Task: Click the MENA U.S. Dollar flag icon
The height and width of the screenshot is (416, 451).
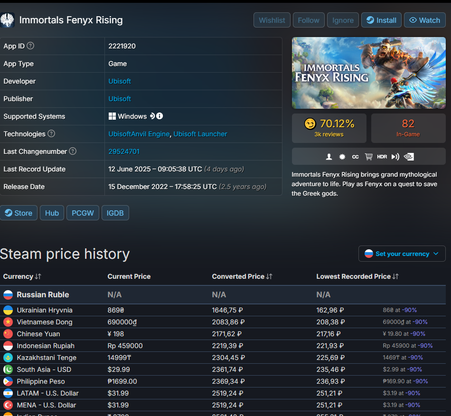Action: (x=8, y=405)
